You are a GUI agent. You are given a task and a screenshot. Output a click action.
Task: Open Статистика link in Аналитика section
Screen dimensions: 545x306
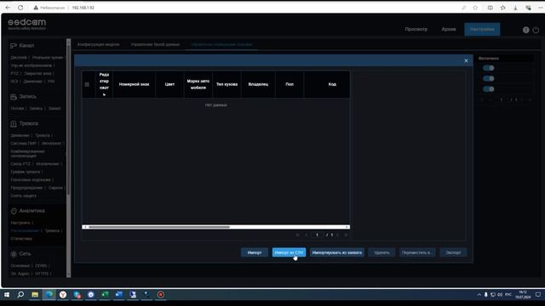[x=21, y=239]
